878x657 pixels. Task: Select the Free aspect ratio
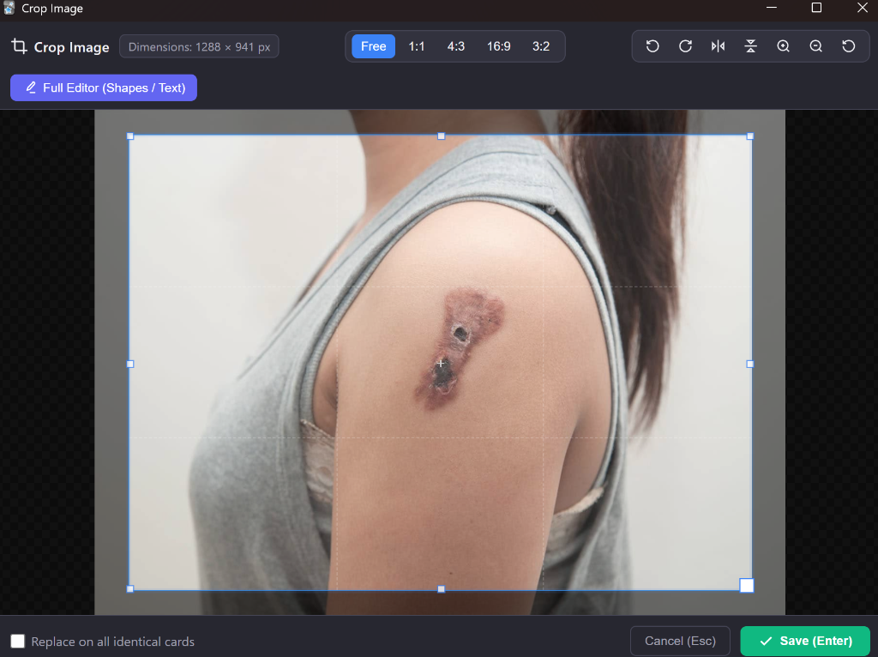click(x=374, y=46)
